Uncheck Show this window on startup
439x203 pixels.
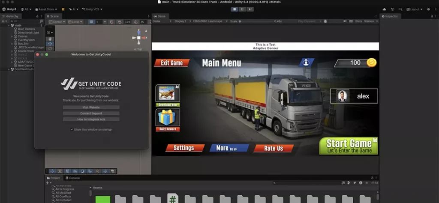point(72,129)
